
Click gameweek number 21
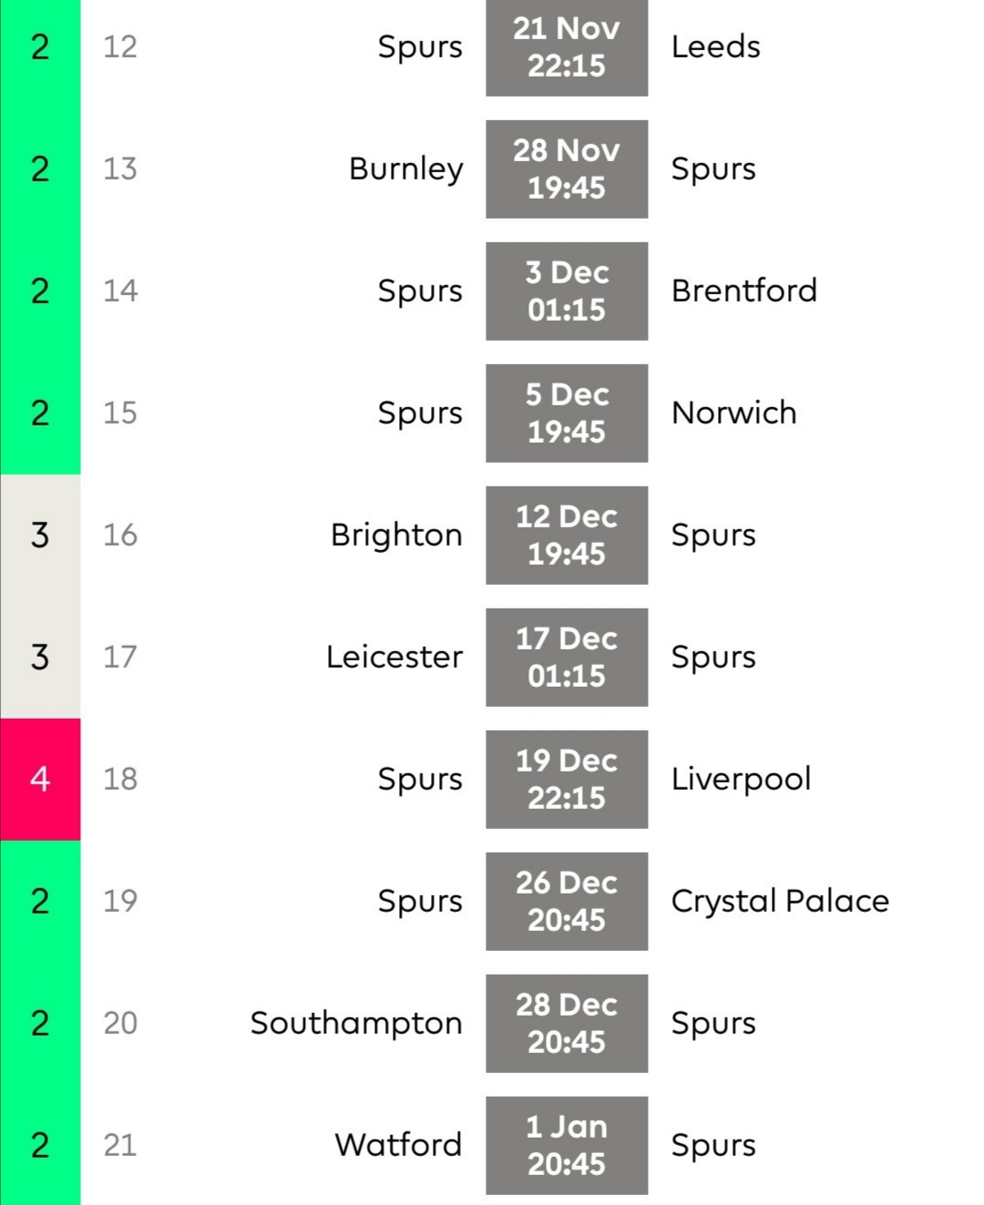pos(120,1146)
